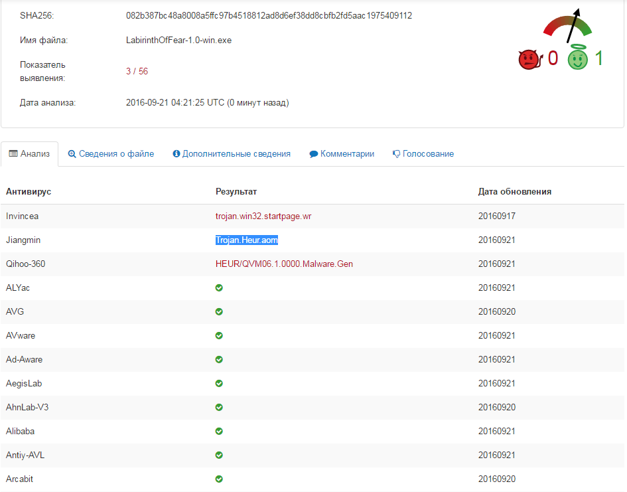627x492 pixels.
Task: Click the Arcabit antivirus name
Action: (19, 479)
